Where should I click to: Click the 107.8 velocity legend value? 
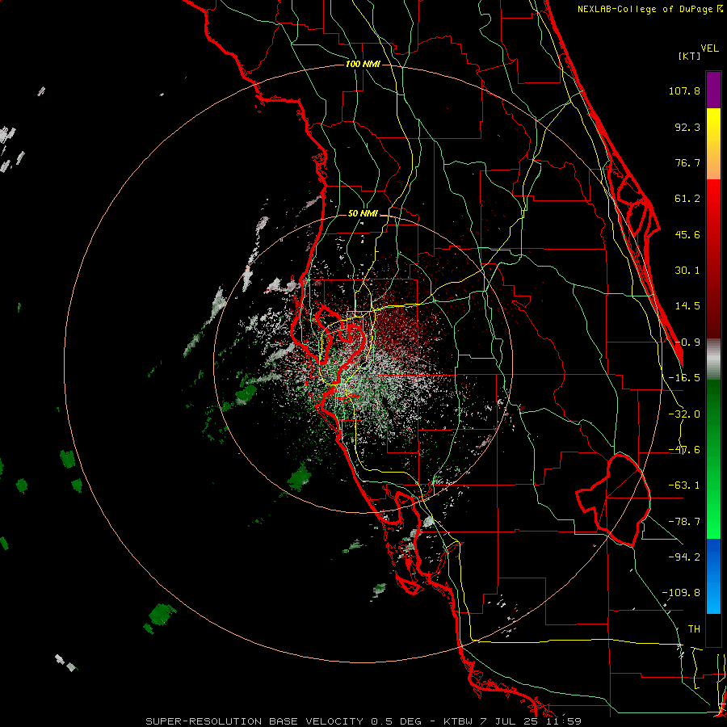pyautogui.click(x=684, y=90)
